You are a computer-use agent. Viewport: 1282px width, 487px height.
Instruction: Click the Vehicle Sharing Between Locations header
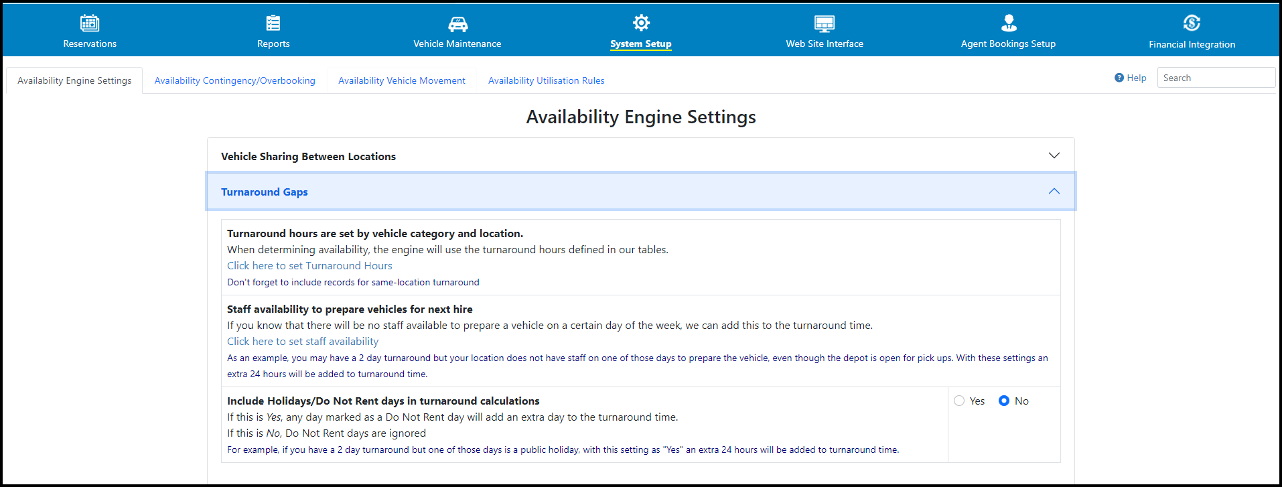coord(641,155)
